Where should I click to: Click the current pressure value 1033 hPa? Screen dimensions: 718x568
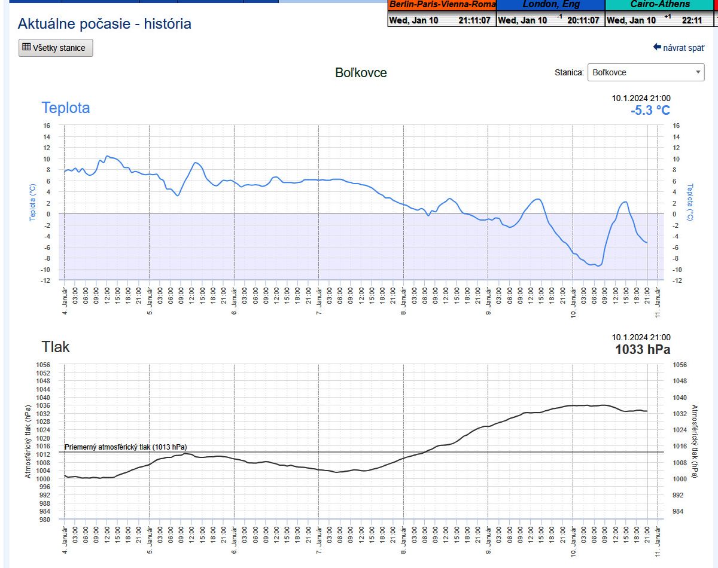[x=642, y=350]
